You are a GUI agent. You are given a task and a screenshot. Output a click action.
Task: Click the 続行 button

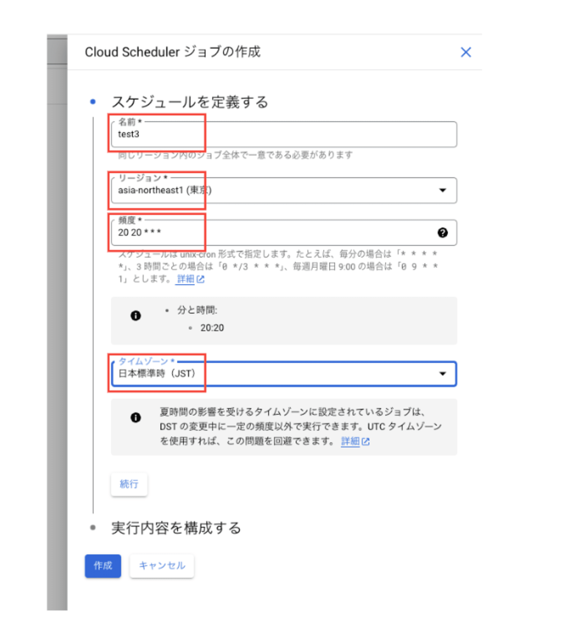tap(129, 484)
